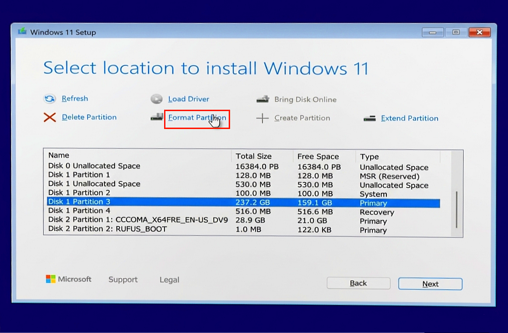Click the Windows Setup title bar icon
The height and width of the screenshot is (333, 508).
pyautogui.click(x=22, y=32)
